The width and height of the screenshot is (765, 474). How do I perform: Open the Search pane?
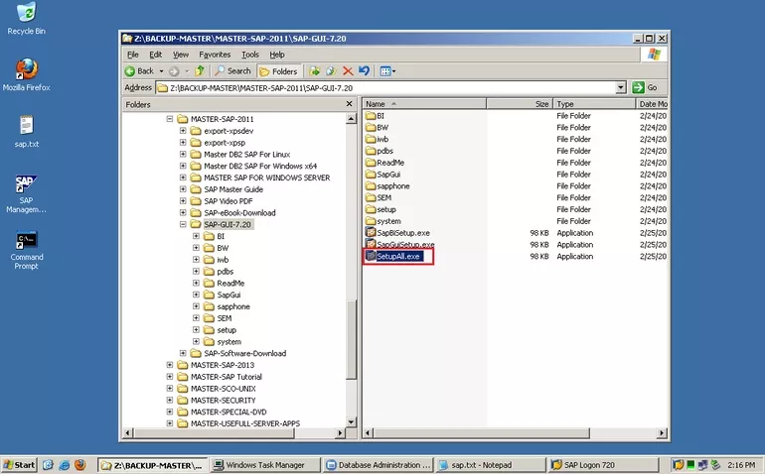(x=233, y=71)
